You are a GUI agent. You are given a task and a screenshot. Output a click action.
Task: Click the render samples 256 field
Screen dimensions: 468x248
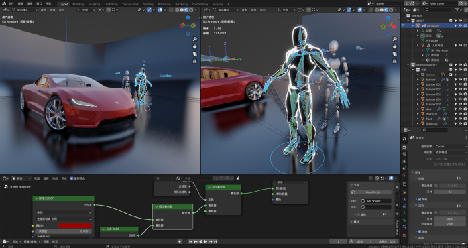click(x=451, y=219)
